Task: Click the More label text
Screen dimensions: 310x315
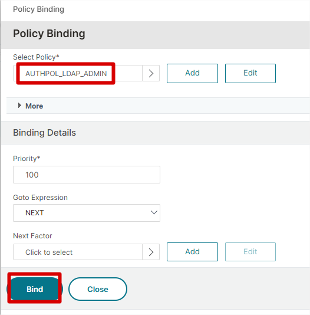Action: point(34,106)
